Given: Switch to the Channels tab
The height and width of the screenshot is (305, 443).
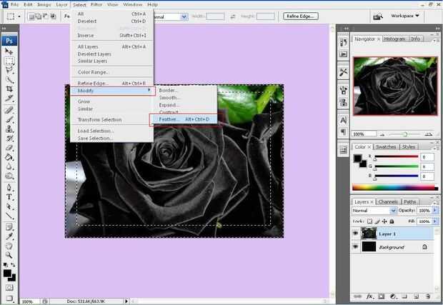Looking at the screenshot, I should pos(388,201).
